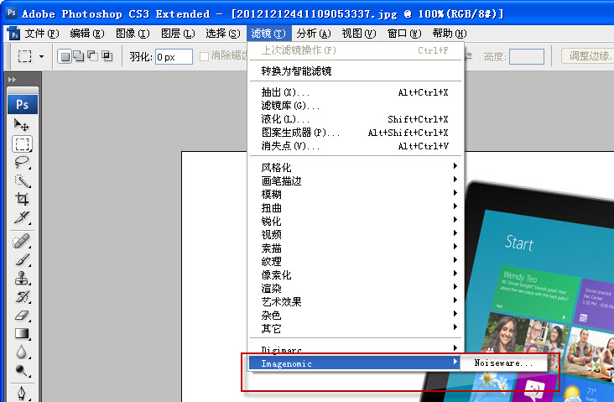Expand the 模糊 submenu
Viewport: 614px width, 402px height.
[356, 195]
